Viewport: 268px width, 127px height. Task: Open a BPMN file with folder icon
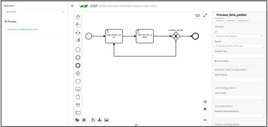77,120
